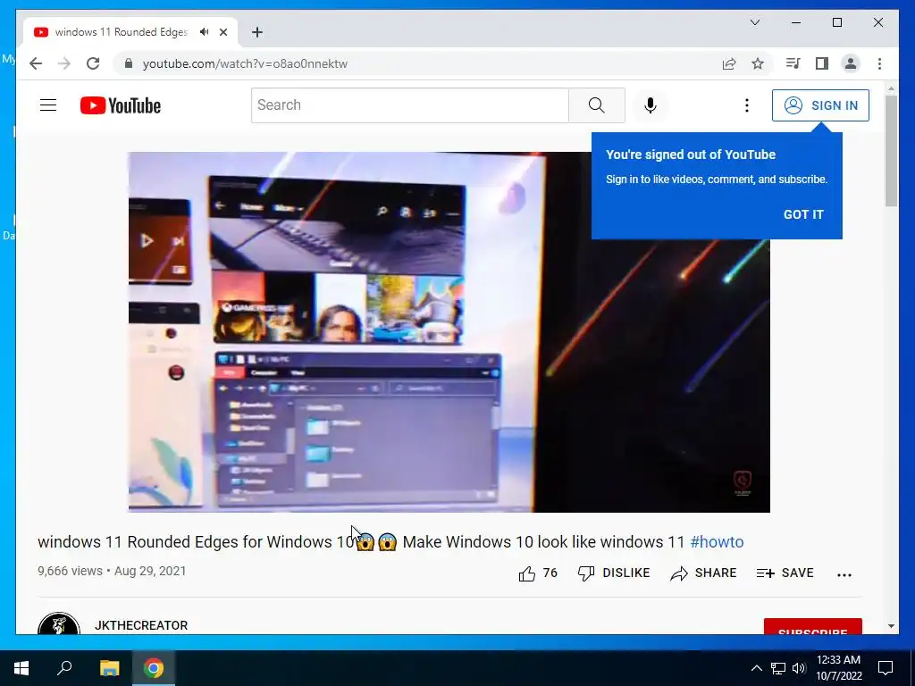Click Chrome icon in taskbar
This screenshot has height=686, width=915.
click(154, 668)
